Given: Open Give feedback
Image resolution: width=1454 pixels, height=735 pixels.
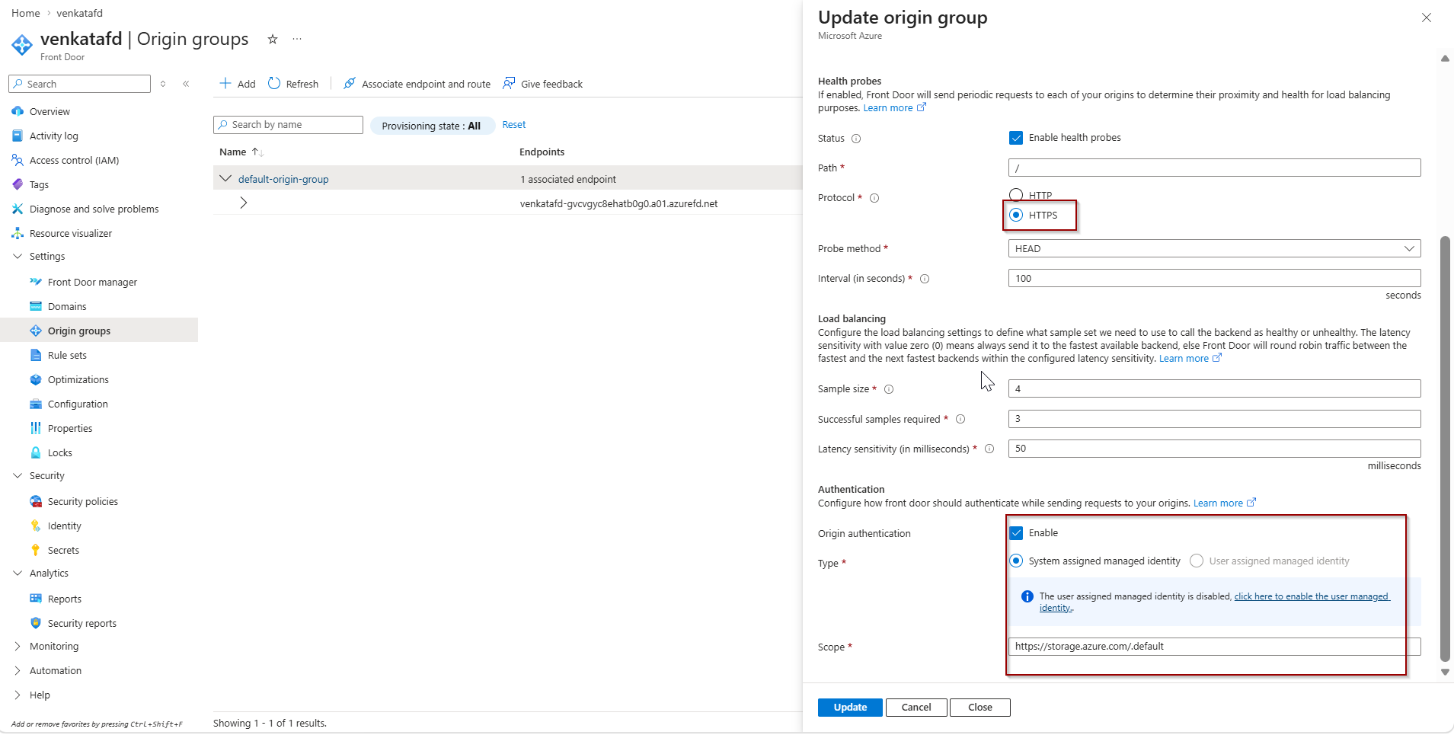Looking at the screenshot, I should click(x=542, y=84).
